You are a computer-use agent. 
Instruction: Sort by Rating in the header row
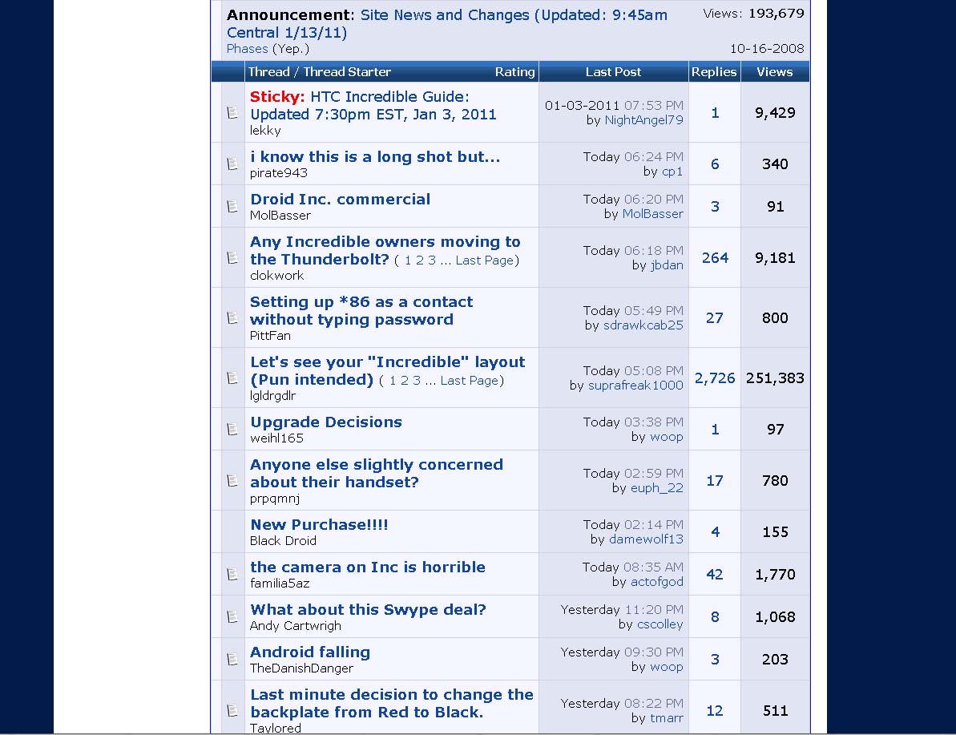tap(514, 72)
